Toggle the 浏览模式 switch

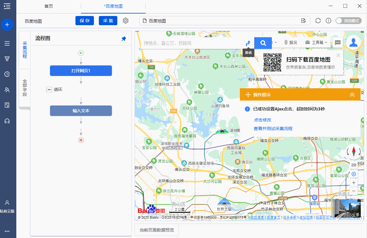click(x=349, y=21)
